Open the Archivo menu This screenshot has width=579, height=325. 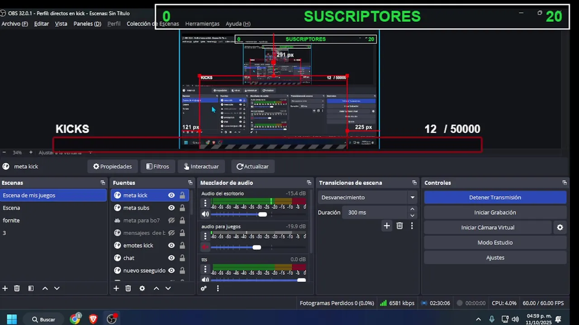pyautogui.click(x=14, y=23)
